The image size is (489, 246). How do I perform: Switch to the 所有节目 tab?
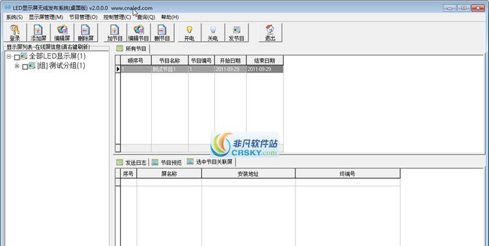(x=132, y=49)
